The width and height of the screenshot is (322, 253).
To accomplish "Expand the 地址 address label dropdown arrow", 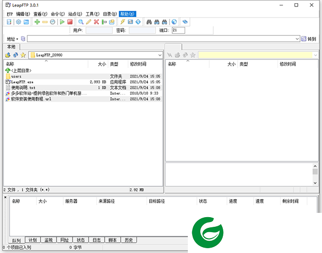I will (17, 39).
